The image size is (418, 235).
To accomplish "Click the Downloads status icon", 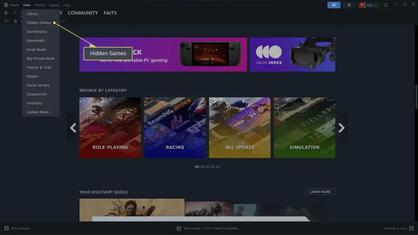I will (x=179, y=228).
